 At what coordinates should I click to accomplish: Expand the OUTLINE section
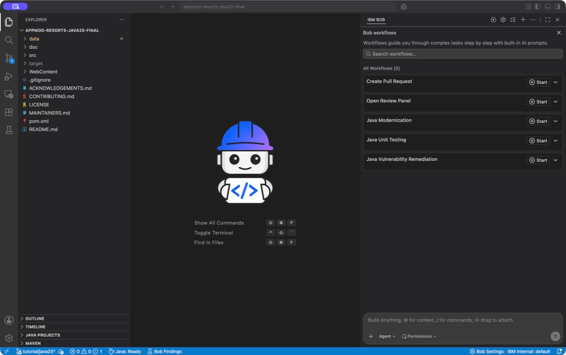coord(74,318)
